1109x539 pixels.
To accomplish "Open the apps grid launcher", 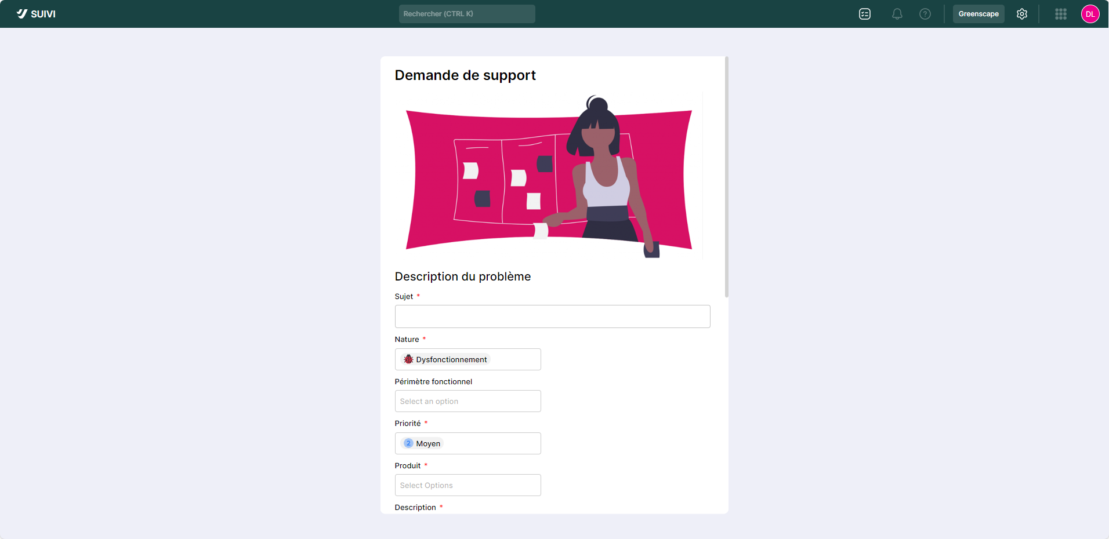I will pos(1061,14).
